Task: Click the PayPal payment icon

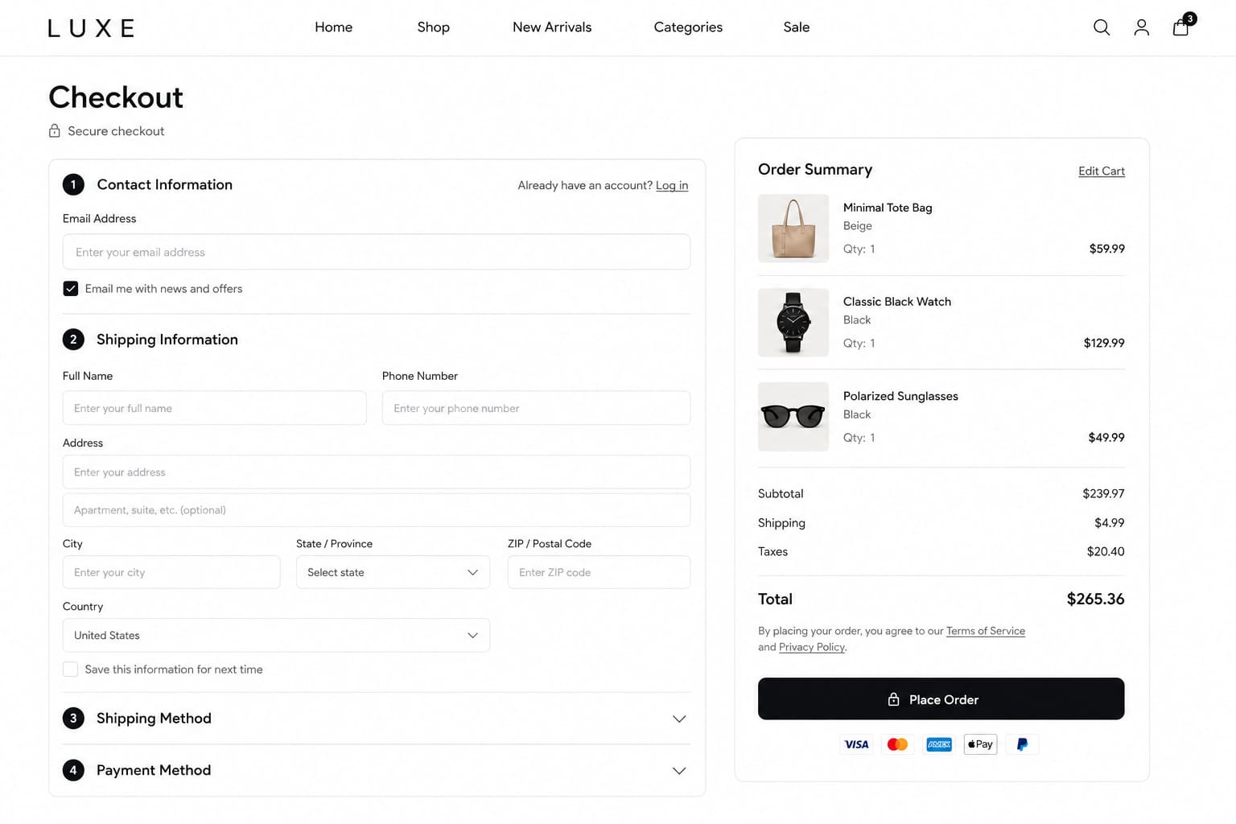Action: click(1022, 744)
